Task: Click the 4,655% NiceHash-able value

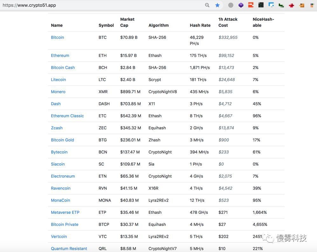Action: click(x=260, y=225)
